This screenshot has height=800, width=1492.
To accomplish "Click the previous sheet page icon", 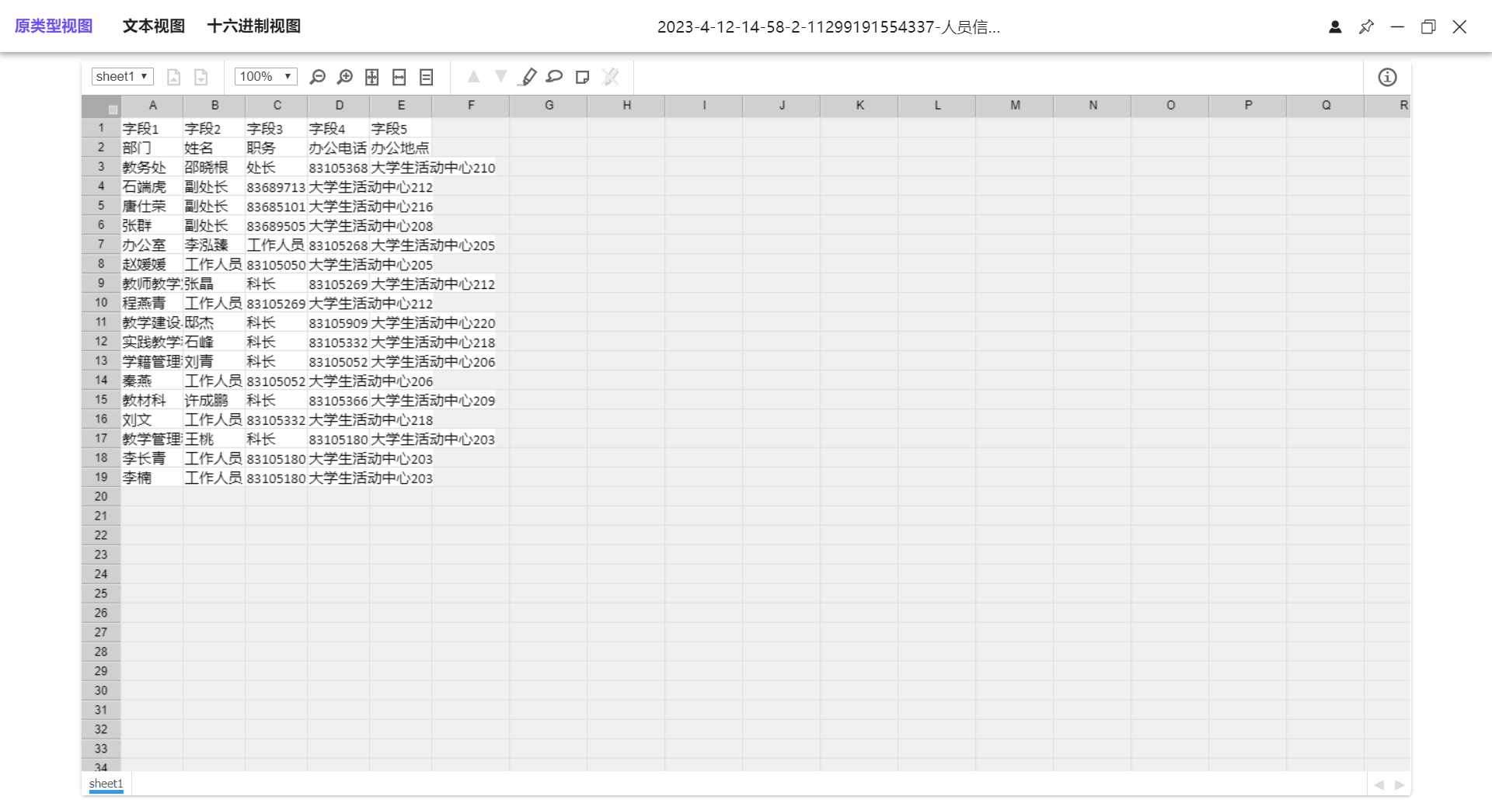I will (174, 77).
